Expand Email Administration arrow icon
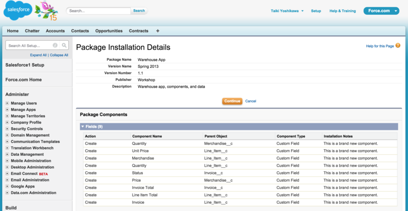Image resolution: width=408 pixels, height=211 pixels. tap(7, 180)
